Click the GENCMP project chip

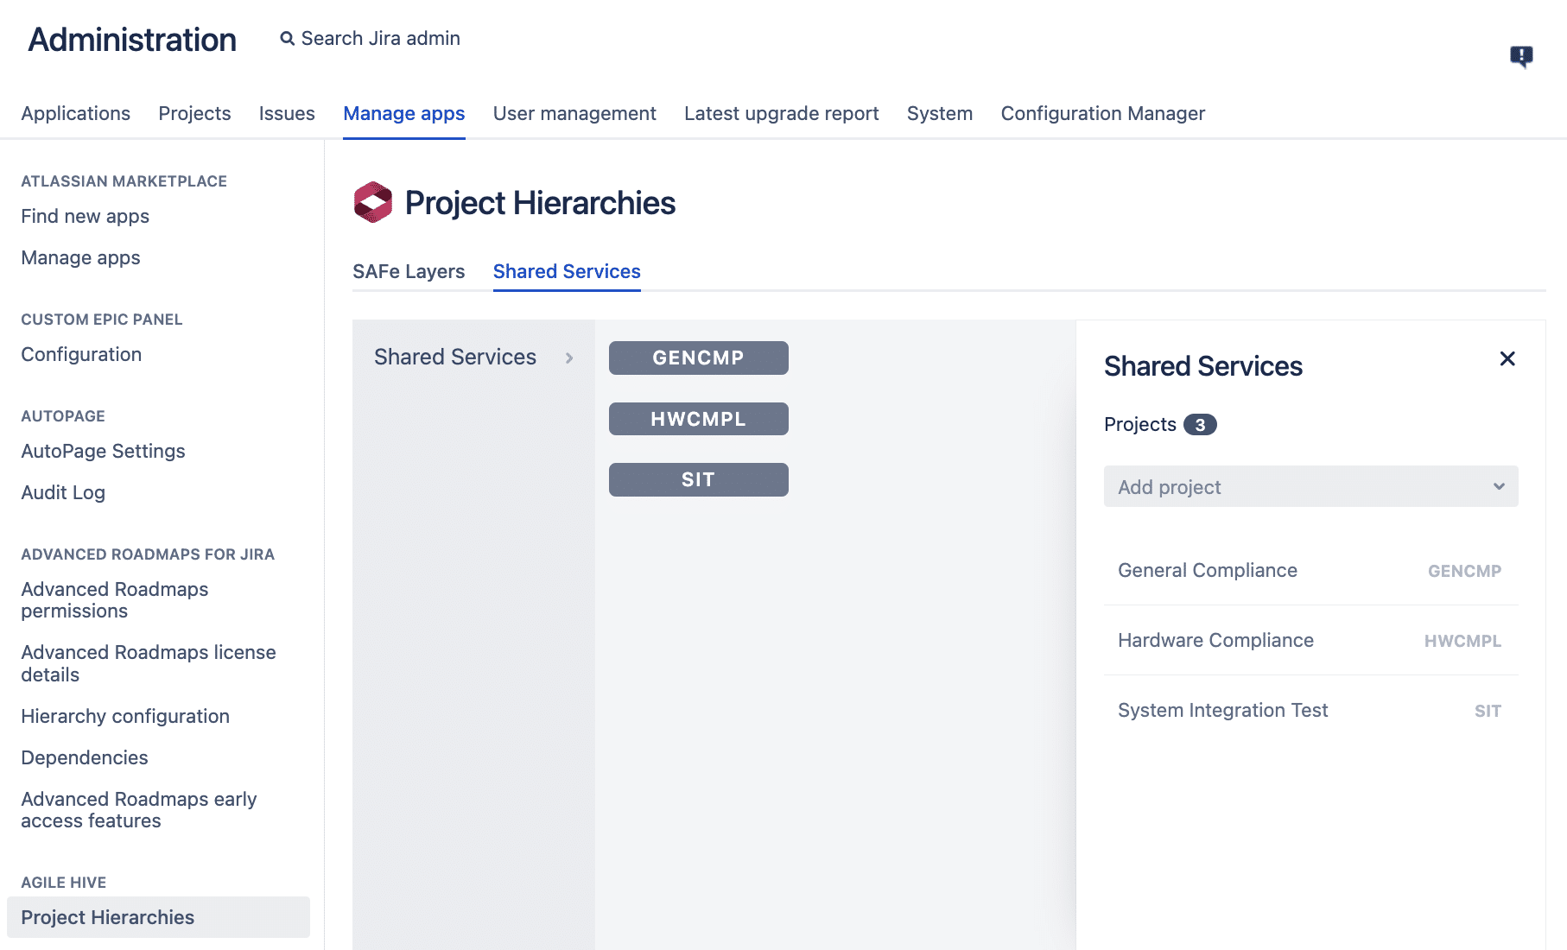point(698,358)
